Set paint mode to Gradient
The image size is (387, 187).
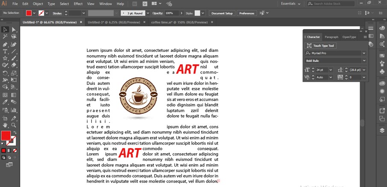[x=9, y=151]
